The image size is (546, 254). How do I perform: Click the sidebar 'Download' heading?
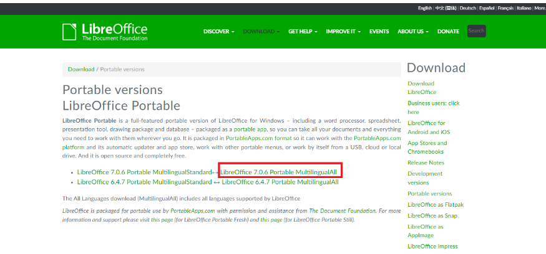[x=436, y=68]
